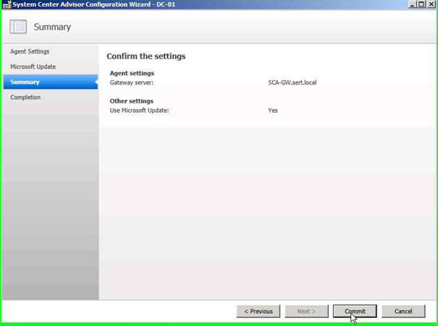The height and width of the screenshot is (326, 438).
Task: Click the Summary page header icon
Action: (18, 27)
